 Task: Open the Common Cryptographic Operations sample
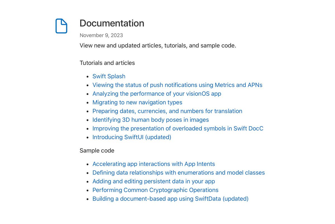155,190
